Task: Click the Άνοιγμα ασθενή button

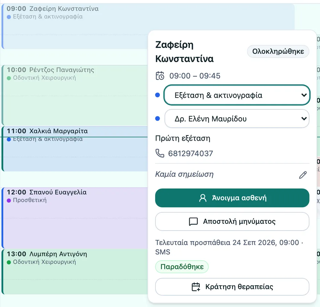Action: [x=232, y=198]
